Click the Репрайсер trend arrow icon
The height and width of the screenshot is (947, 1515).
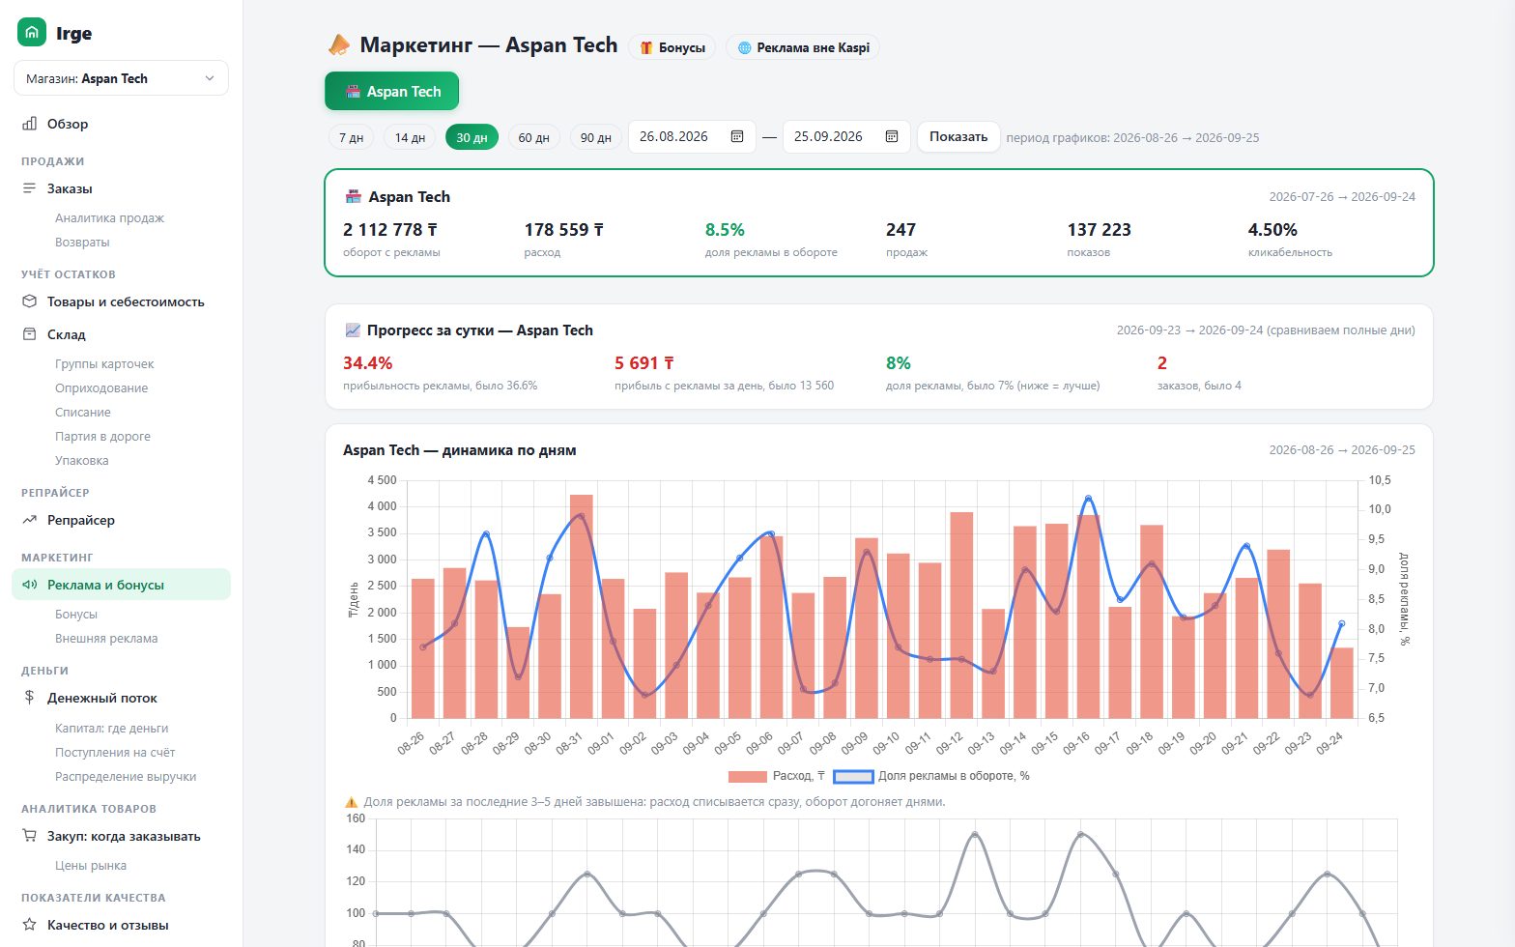(x=30, y=520)
